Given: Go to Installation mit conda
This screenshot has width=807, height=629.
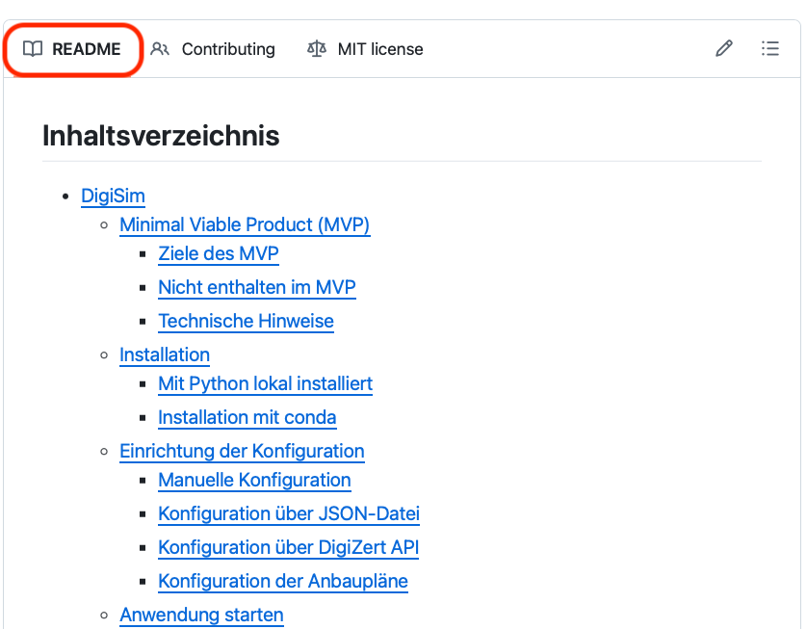Looking at the screenshot, I should coord(247,418).
